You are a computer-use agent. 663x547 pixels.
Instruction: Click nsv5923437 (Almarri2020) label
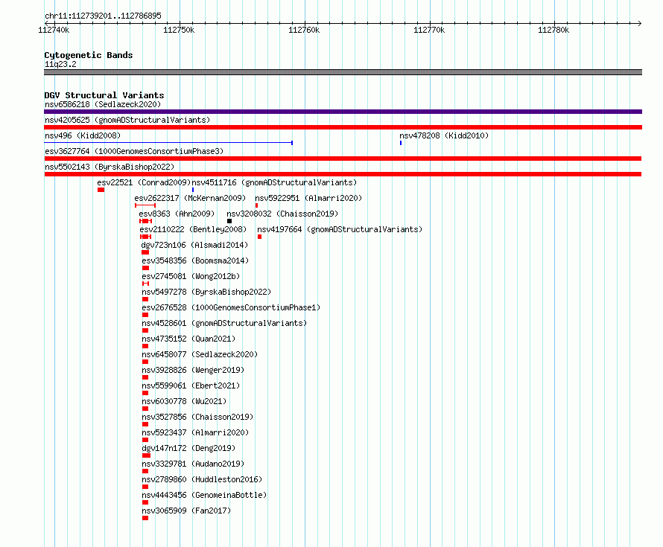[195, 432]
